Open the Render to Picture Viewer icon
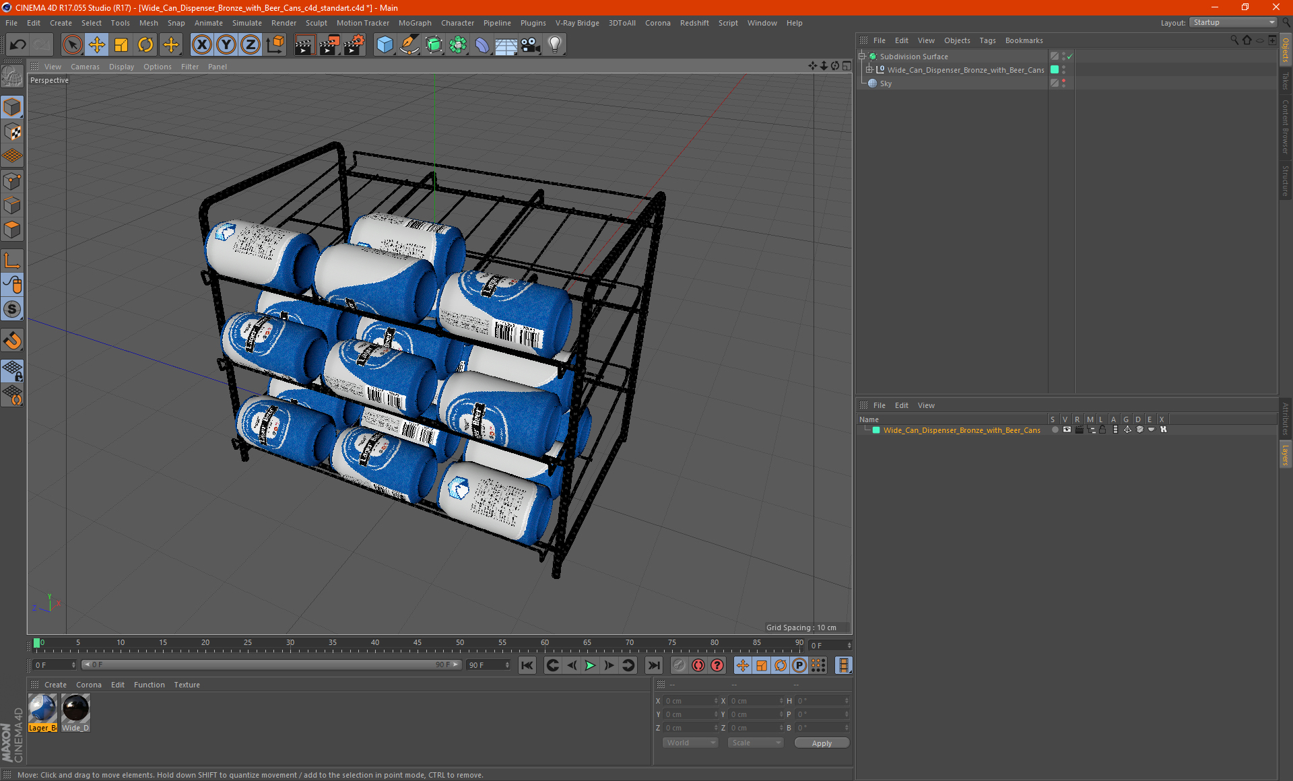The width and height of the screenshot is (1293, 781). pyautogui.click(x=329, y=44)
